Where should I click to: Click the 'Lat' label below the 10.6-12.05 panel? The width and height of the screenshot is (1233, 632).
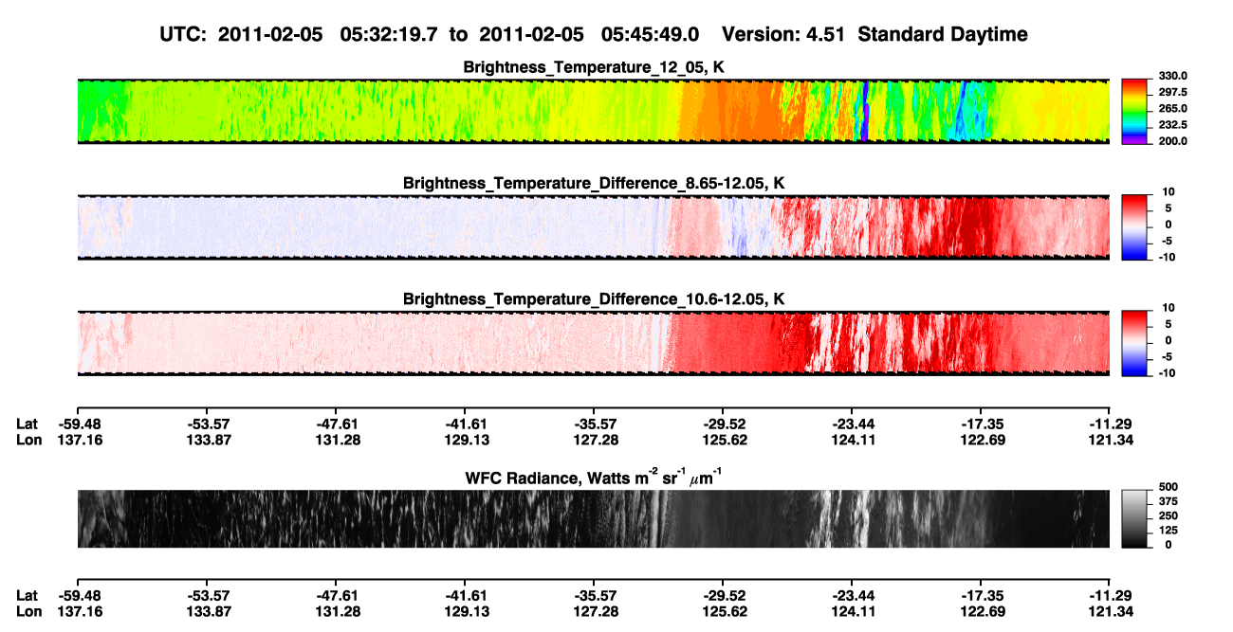tap(28, 424)
